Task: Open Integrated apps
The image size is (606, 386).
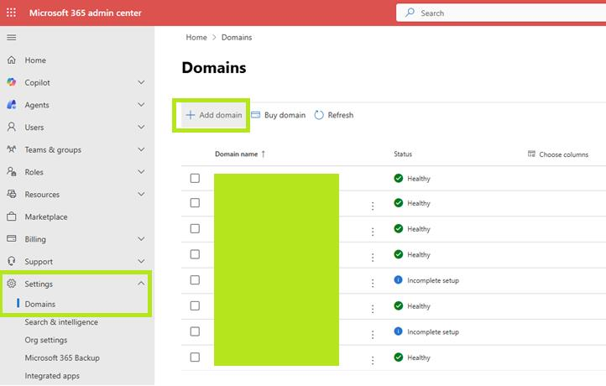Action: (x=52, y=376)
